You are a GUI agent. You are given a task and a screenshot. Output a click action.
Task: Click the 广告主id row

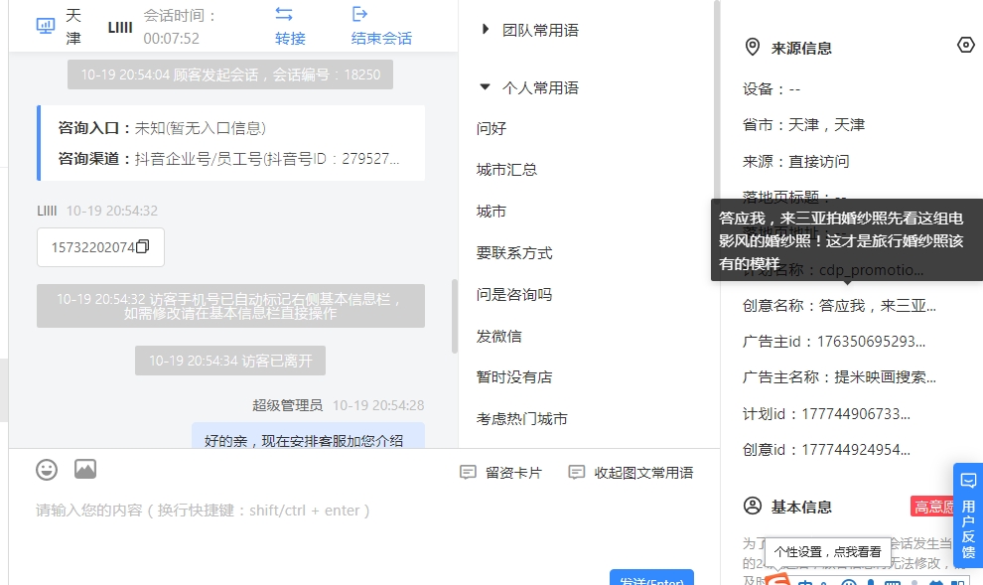(834, 342)
